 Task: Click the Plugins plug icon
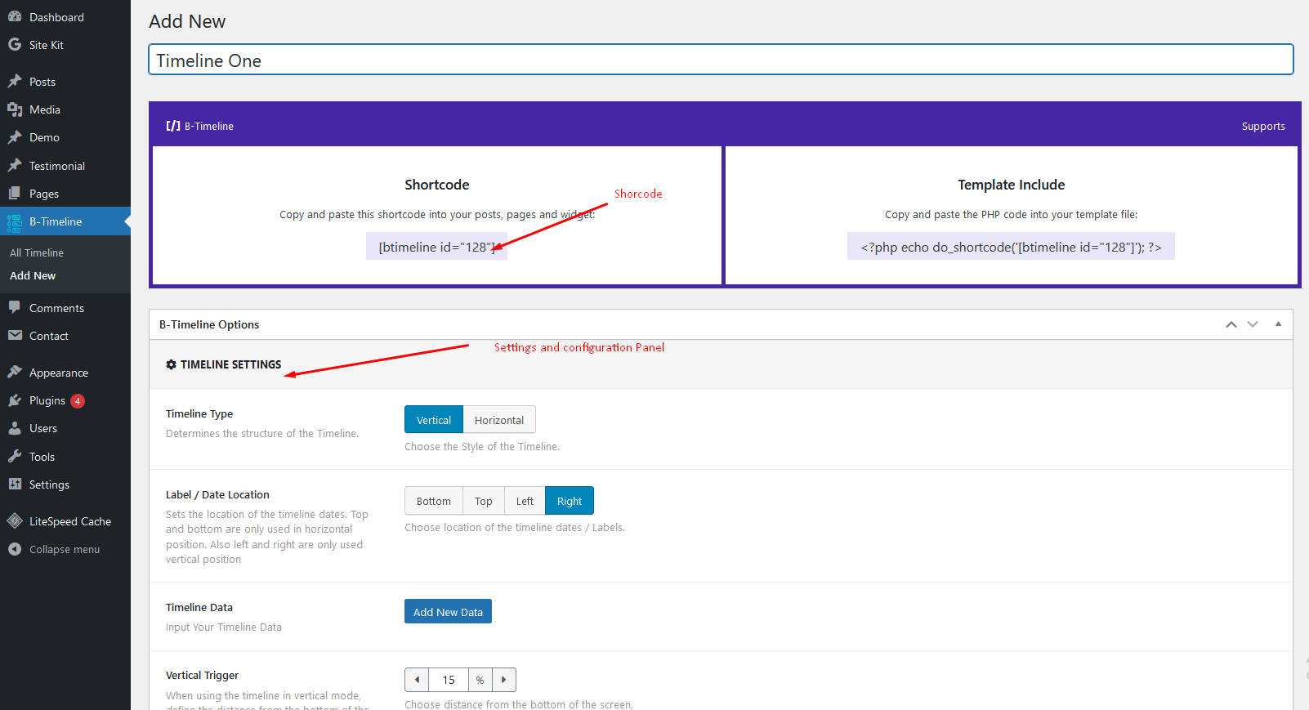point(15,400)
